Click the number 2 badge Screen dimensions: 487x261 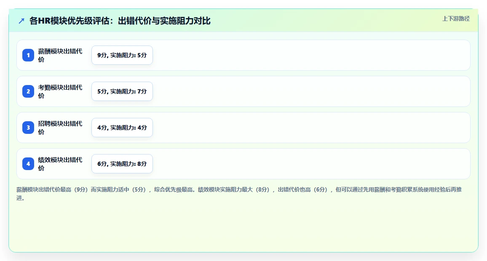tap(28, 91)
